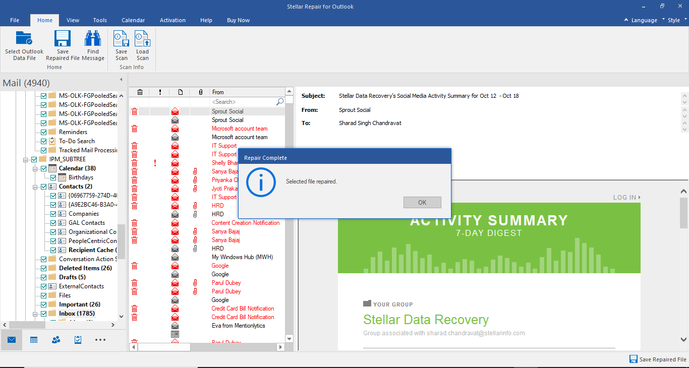The height and width of the screenshot is (368, 689).
Task: Toggle the Inbox (1785) checkbox
Action: click(x=43, y=314)
